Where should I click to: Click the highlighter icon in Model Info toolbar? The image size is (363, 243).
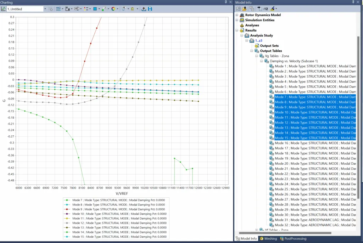point(272,9)
